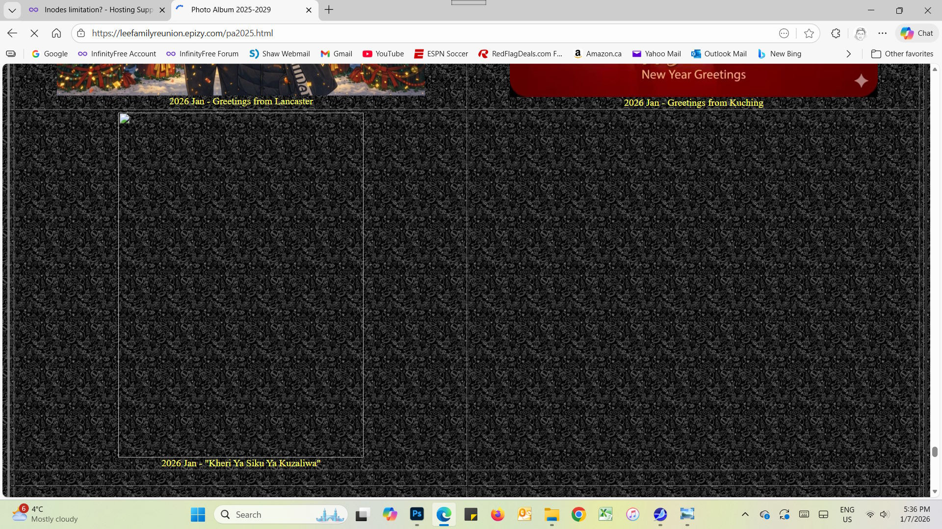View site information lock icon
Image resolution: width=942 pixels, height=529 pixels.
pyautogui.click(x=81, y=33)
